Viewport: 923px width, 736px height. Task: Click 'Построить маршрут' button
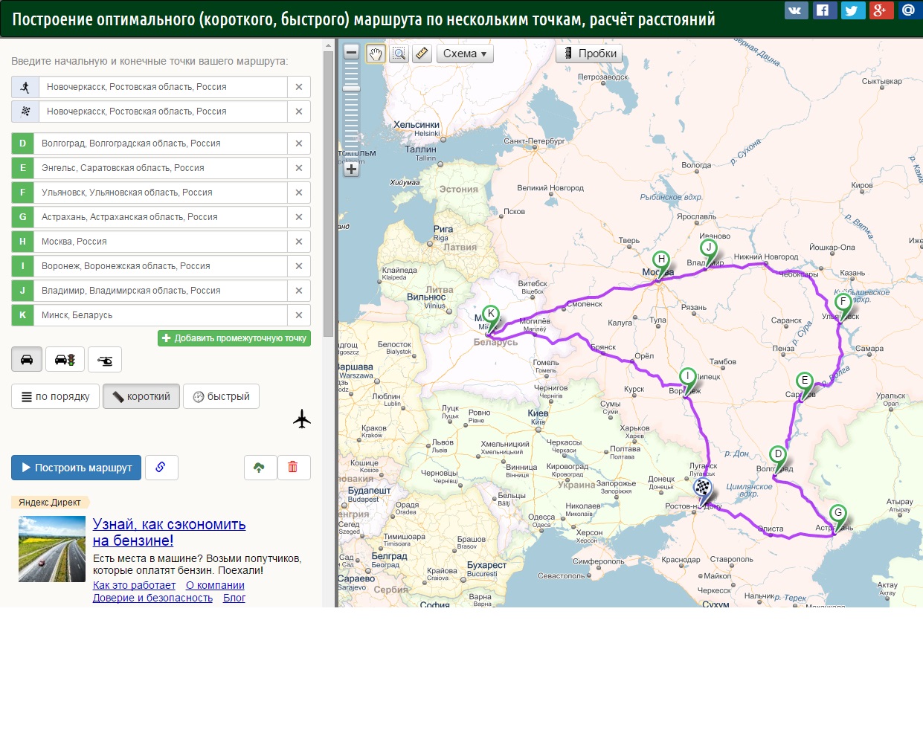point(76,468)
